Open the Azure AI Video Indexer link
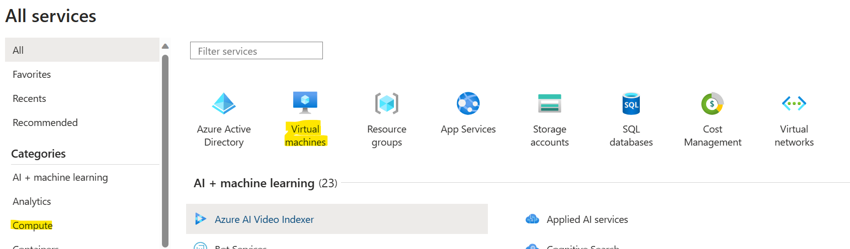Viewport: 850px width, 249px height. [x=264, y=219]
